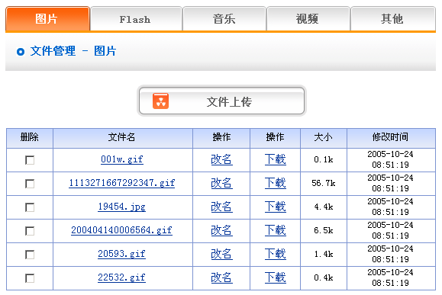Mark 200404140006564.gif for deletion
The image size is (442, 295).
[x=30, y=231]
